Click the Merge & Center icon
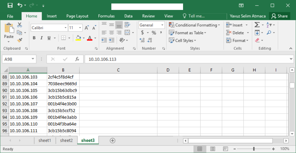 click(128, 32)
